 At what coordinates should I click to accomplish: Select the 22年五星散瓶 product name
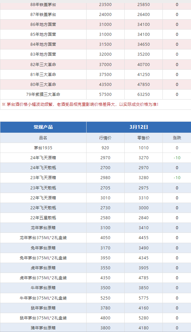pyautogui.click(x=43, y=218)
